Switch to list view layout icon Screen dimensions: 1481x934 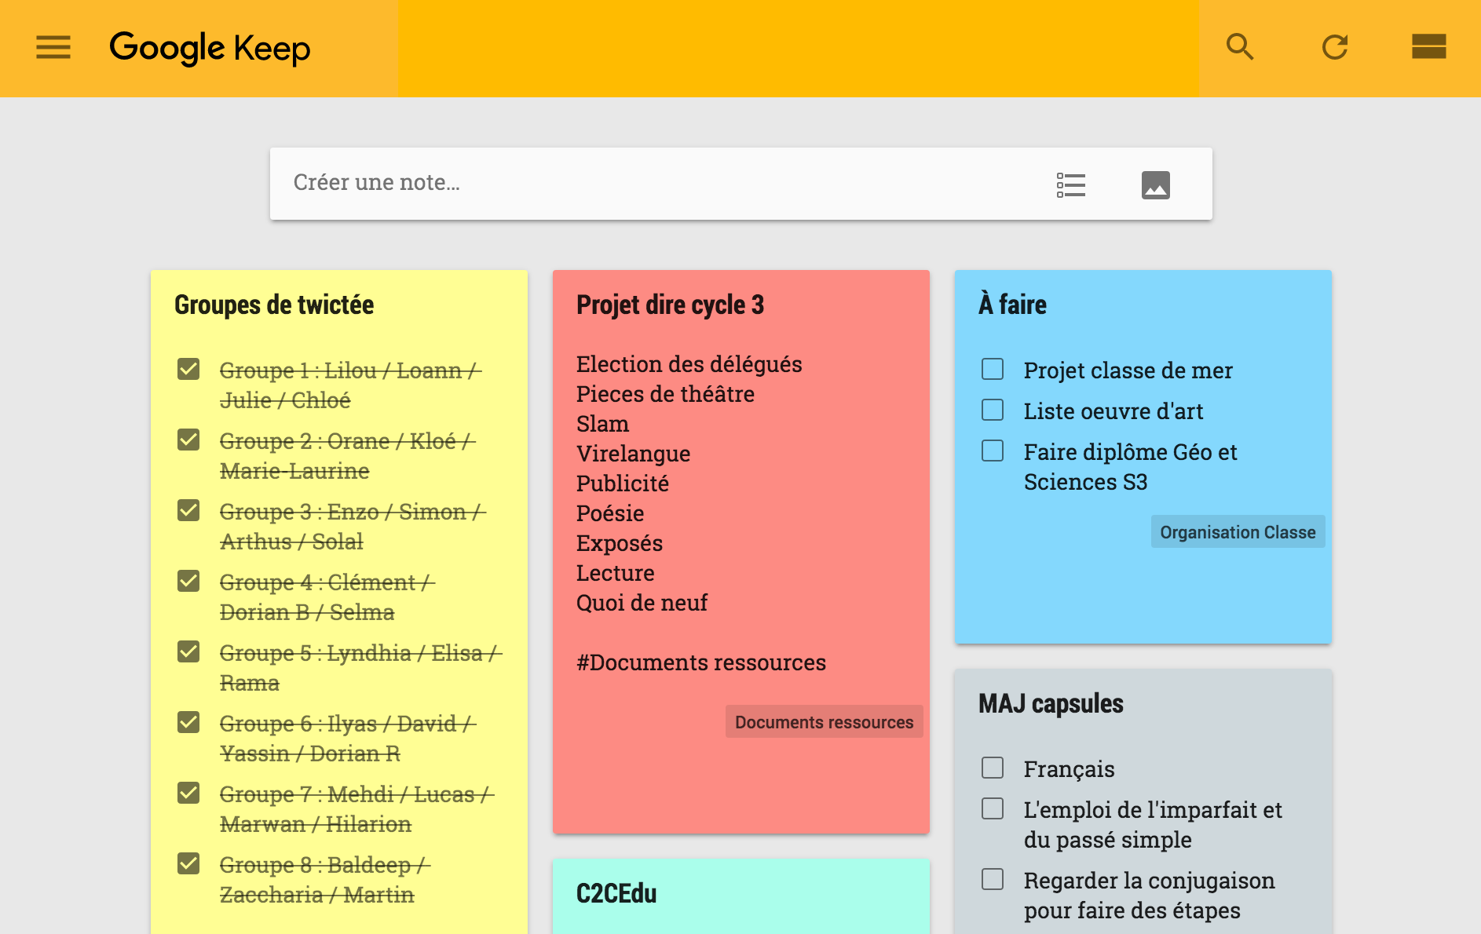[1428, 47]
